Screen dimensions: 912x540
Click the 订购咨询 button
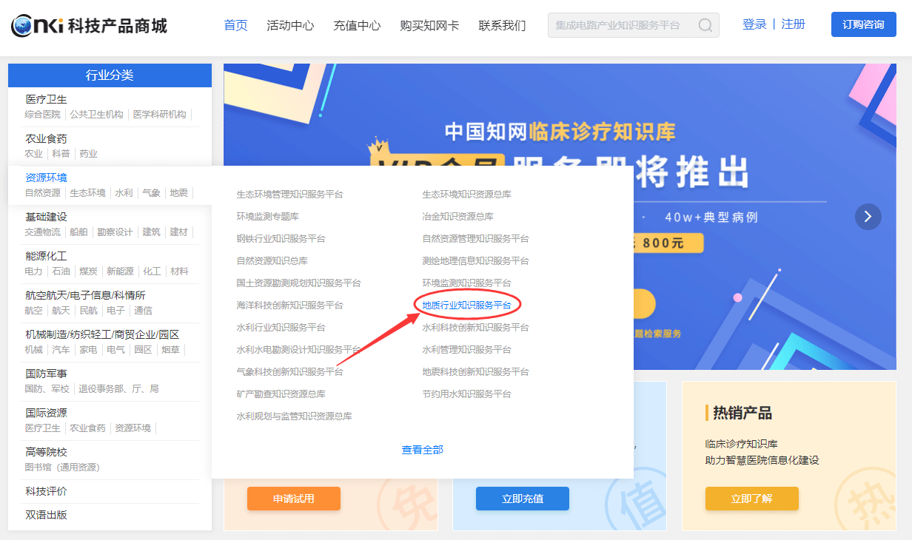point(863,24)
